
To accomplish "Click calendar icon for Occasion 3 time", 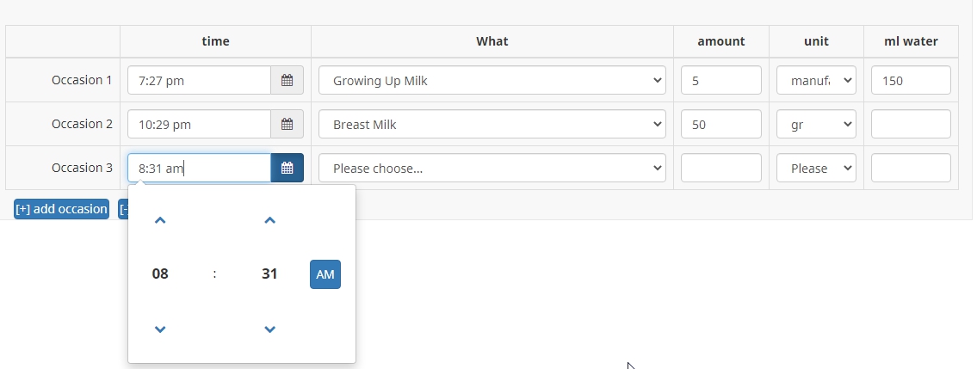I will (287, 169).
